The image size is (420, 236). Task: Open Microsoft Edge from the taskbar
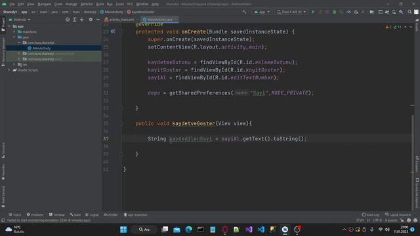tap(188, 229)
